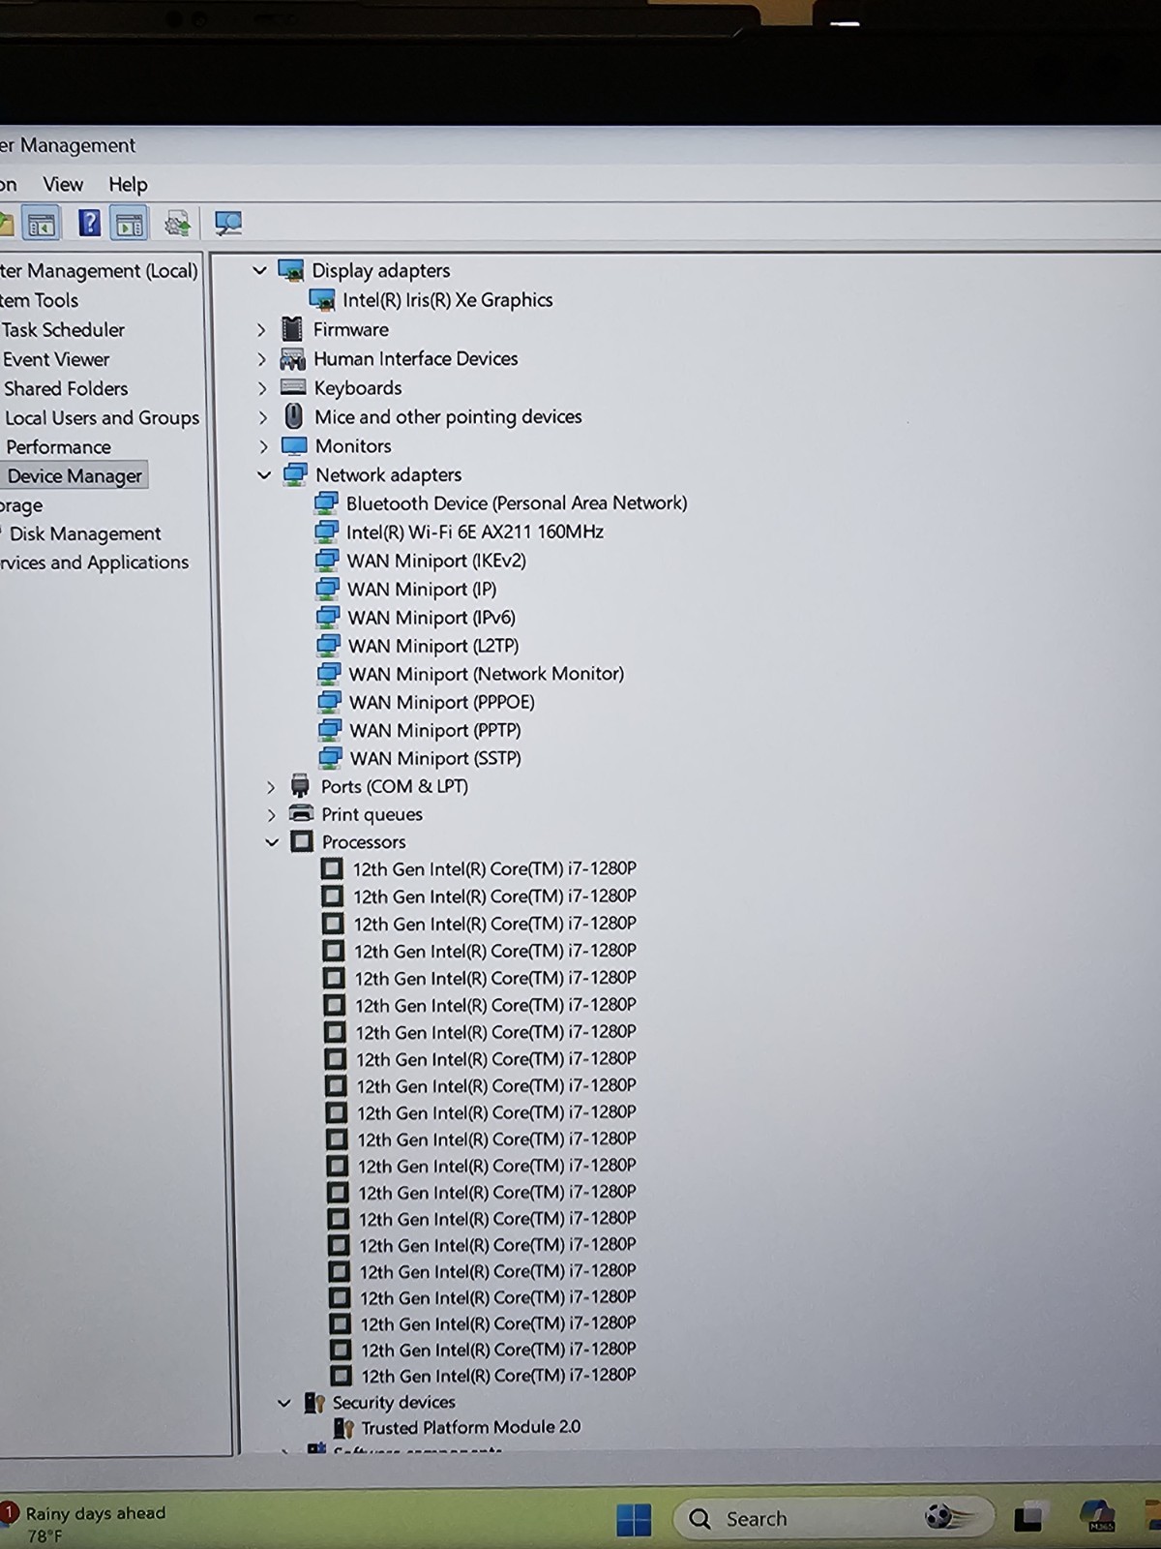Click the Intel Wi-Fi 6E AX211 adapter icon

pos(327,532)
